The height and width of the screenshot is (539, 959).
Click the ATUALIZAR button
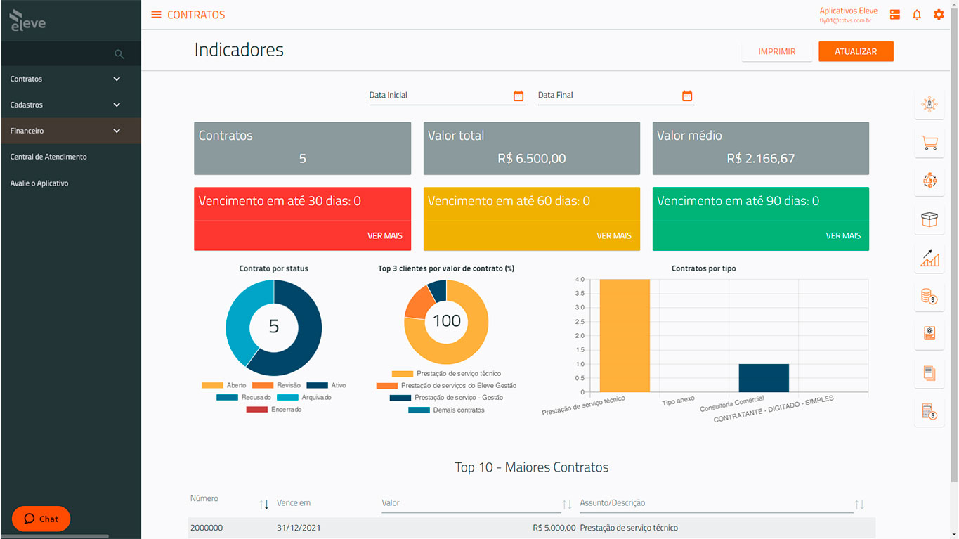click(x=856, y=51)
